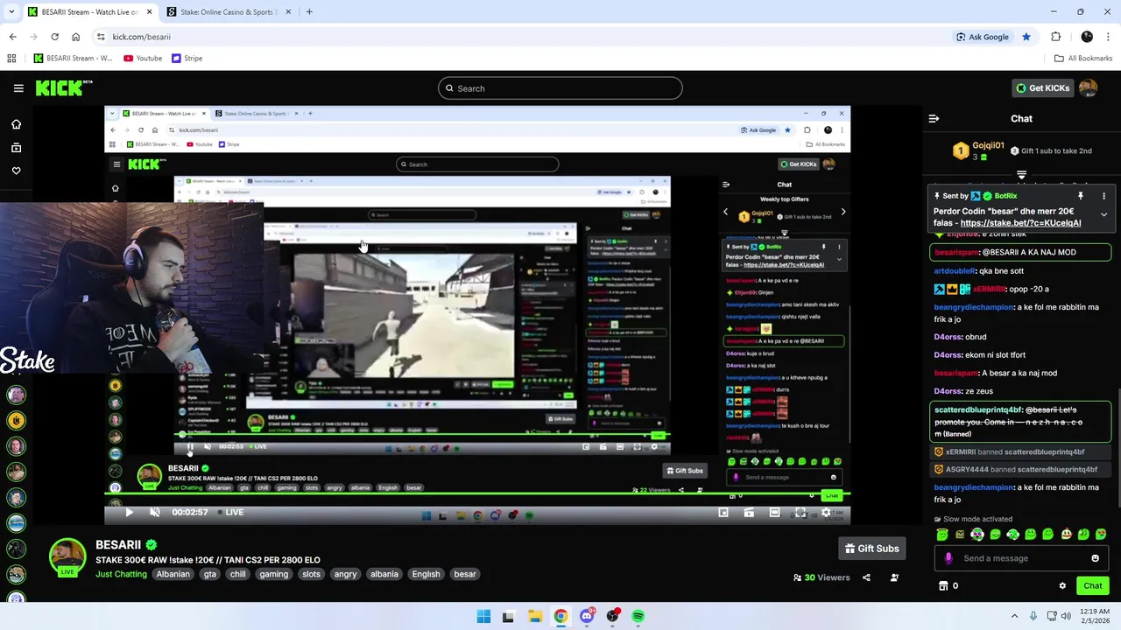This screenshot has width=1121, height=630.
Task: Open the tab search dropdown
Action: 11,12
